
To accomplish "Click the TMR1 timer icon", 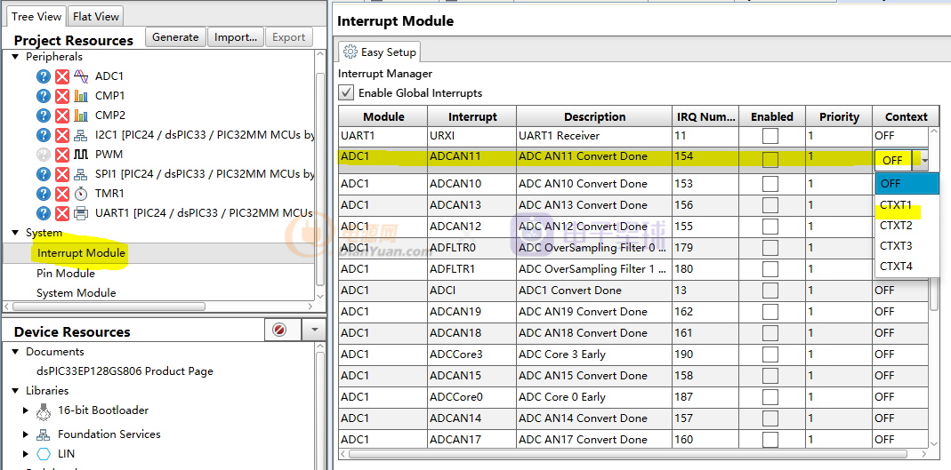I will tap(81, 194).
